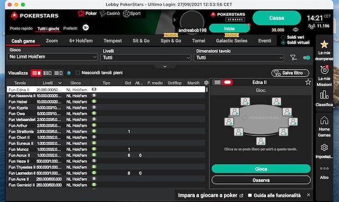Viewport: 339px width, 202px height.
Task: Take the rightmost middle seat at Edna II
Action: 293,122
